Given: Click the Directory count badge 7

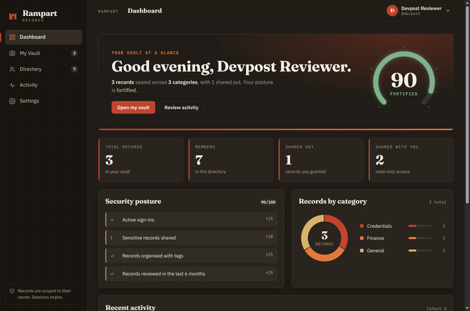Looking at the screenshot, I should (74, 69).
